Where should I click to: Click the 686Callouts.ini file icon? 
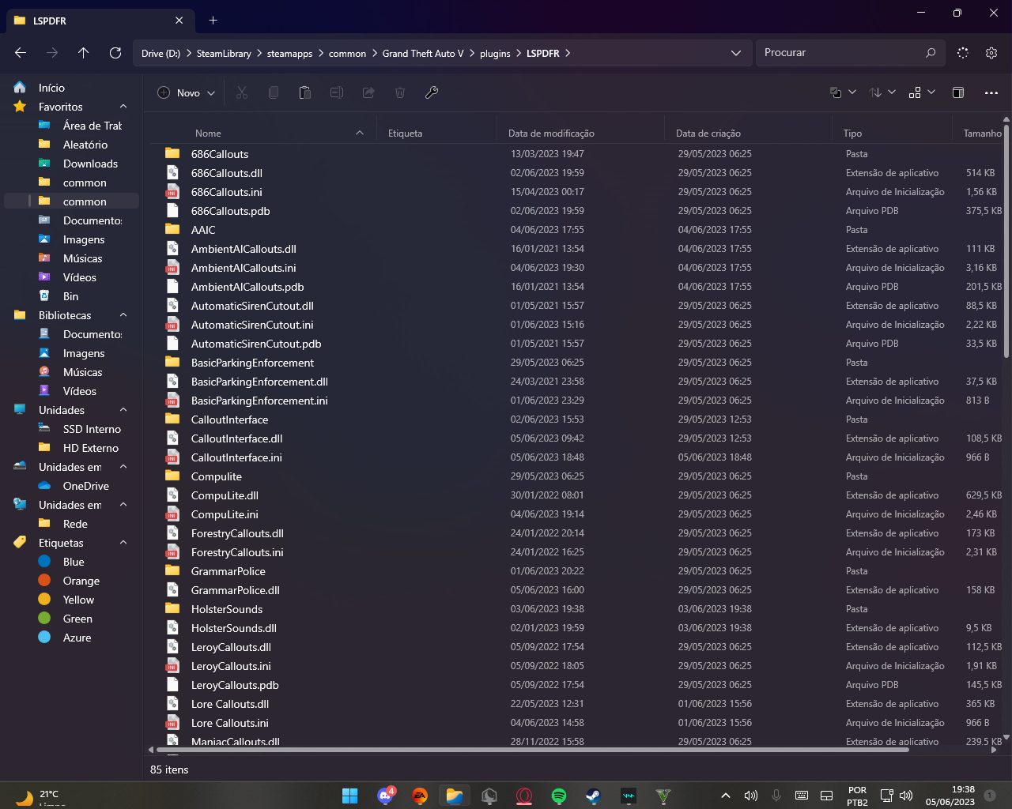coord(172,192)
